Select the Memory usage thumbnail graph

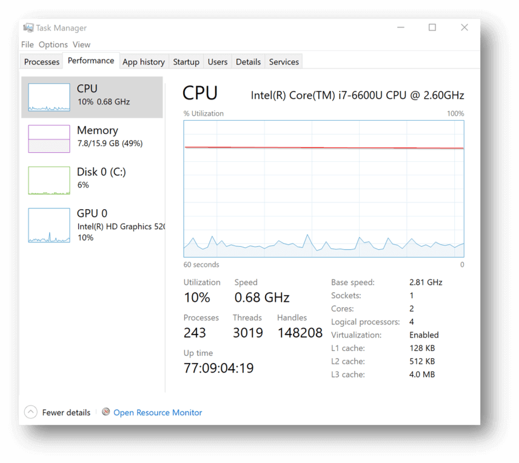[x=49, y=139]
